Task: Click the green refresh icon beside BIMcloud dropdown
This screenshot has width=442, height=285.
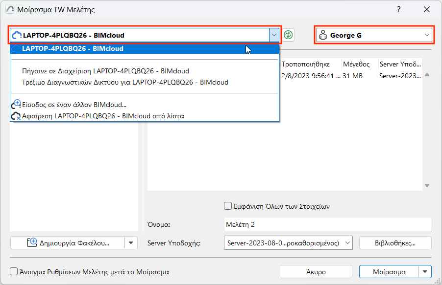Action: coord(289,35)
